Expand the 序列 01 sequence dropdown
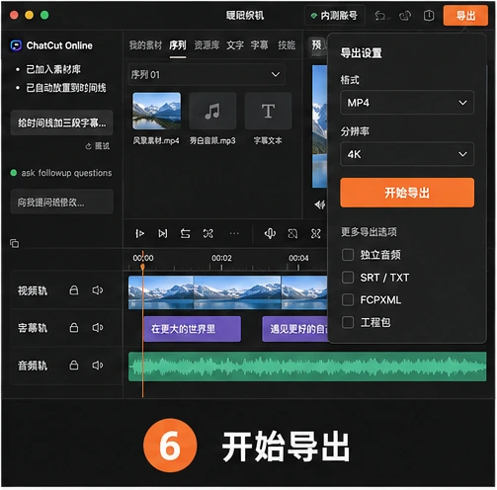 pyautogui.click(x=207, y=75)
